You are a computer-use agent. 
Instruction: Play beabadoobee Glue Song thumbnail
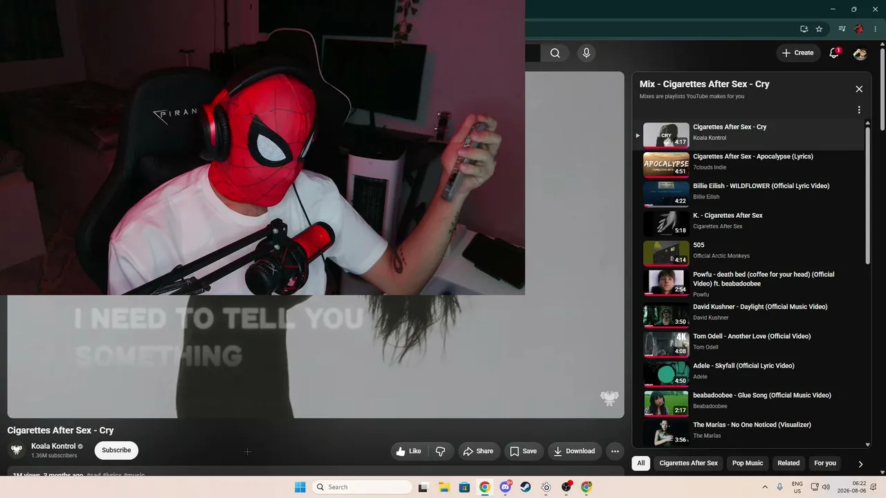click(x=666, y=403)
